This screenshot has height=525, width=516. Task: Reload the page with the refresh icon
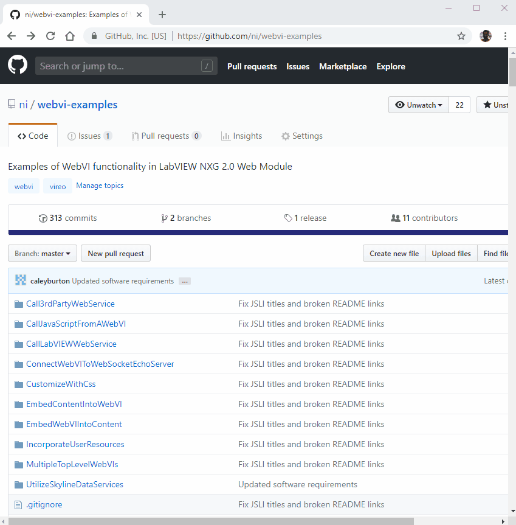pos(50,36)
